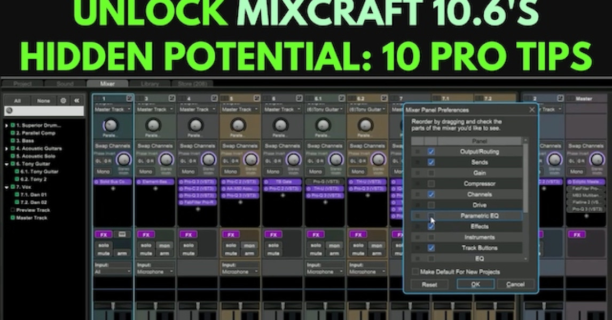Switch to the Project tab
The width and height of the screenshot is (612, 320).
click(22, 83)
